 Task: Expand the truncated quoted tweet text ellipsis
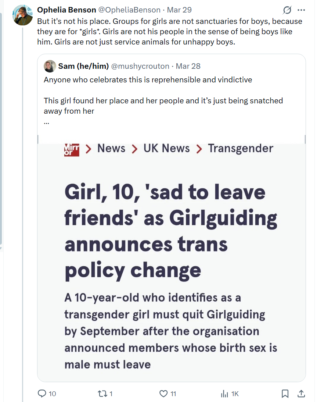click(x=47, y=122)
